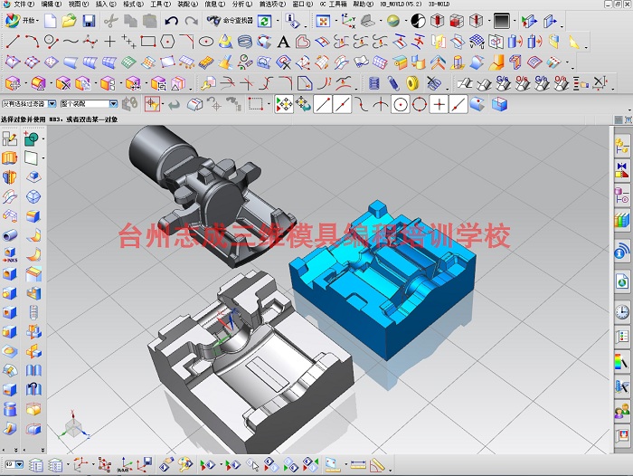Toggle the snap point filter icon
Image resolution: width=633 pixels, height=476 pixels.
click(152, 104)
